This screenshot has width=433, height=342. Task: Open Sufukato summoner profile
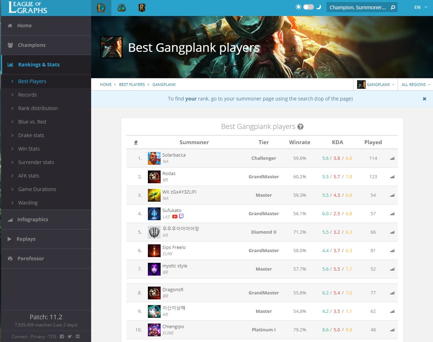(x=172, y=211)
